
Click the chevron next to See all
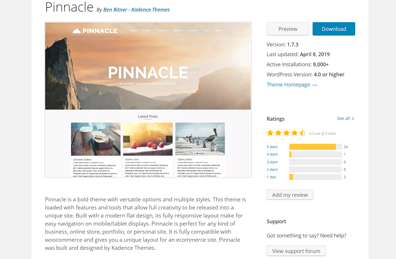pos(353,118)
